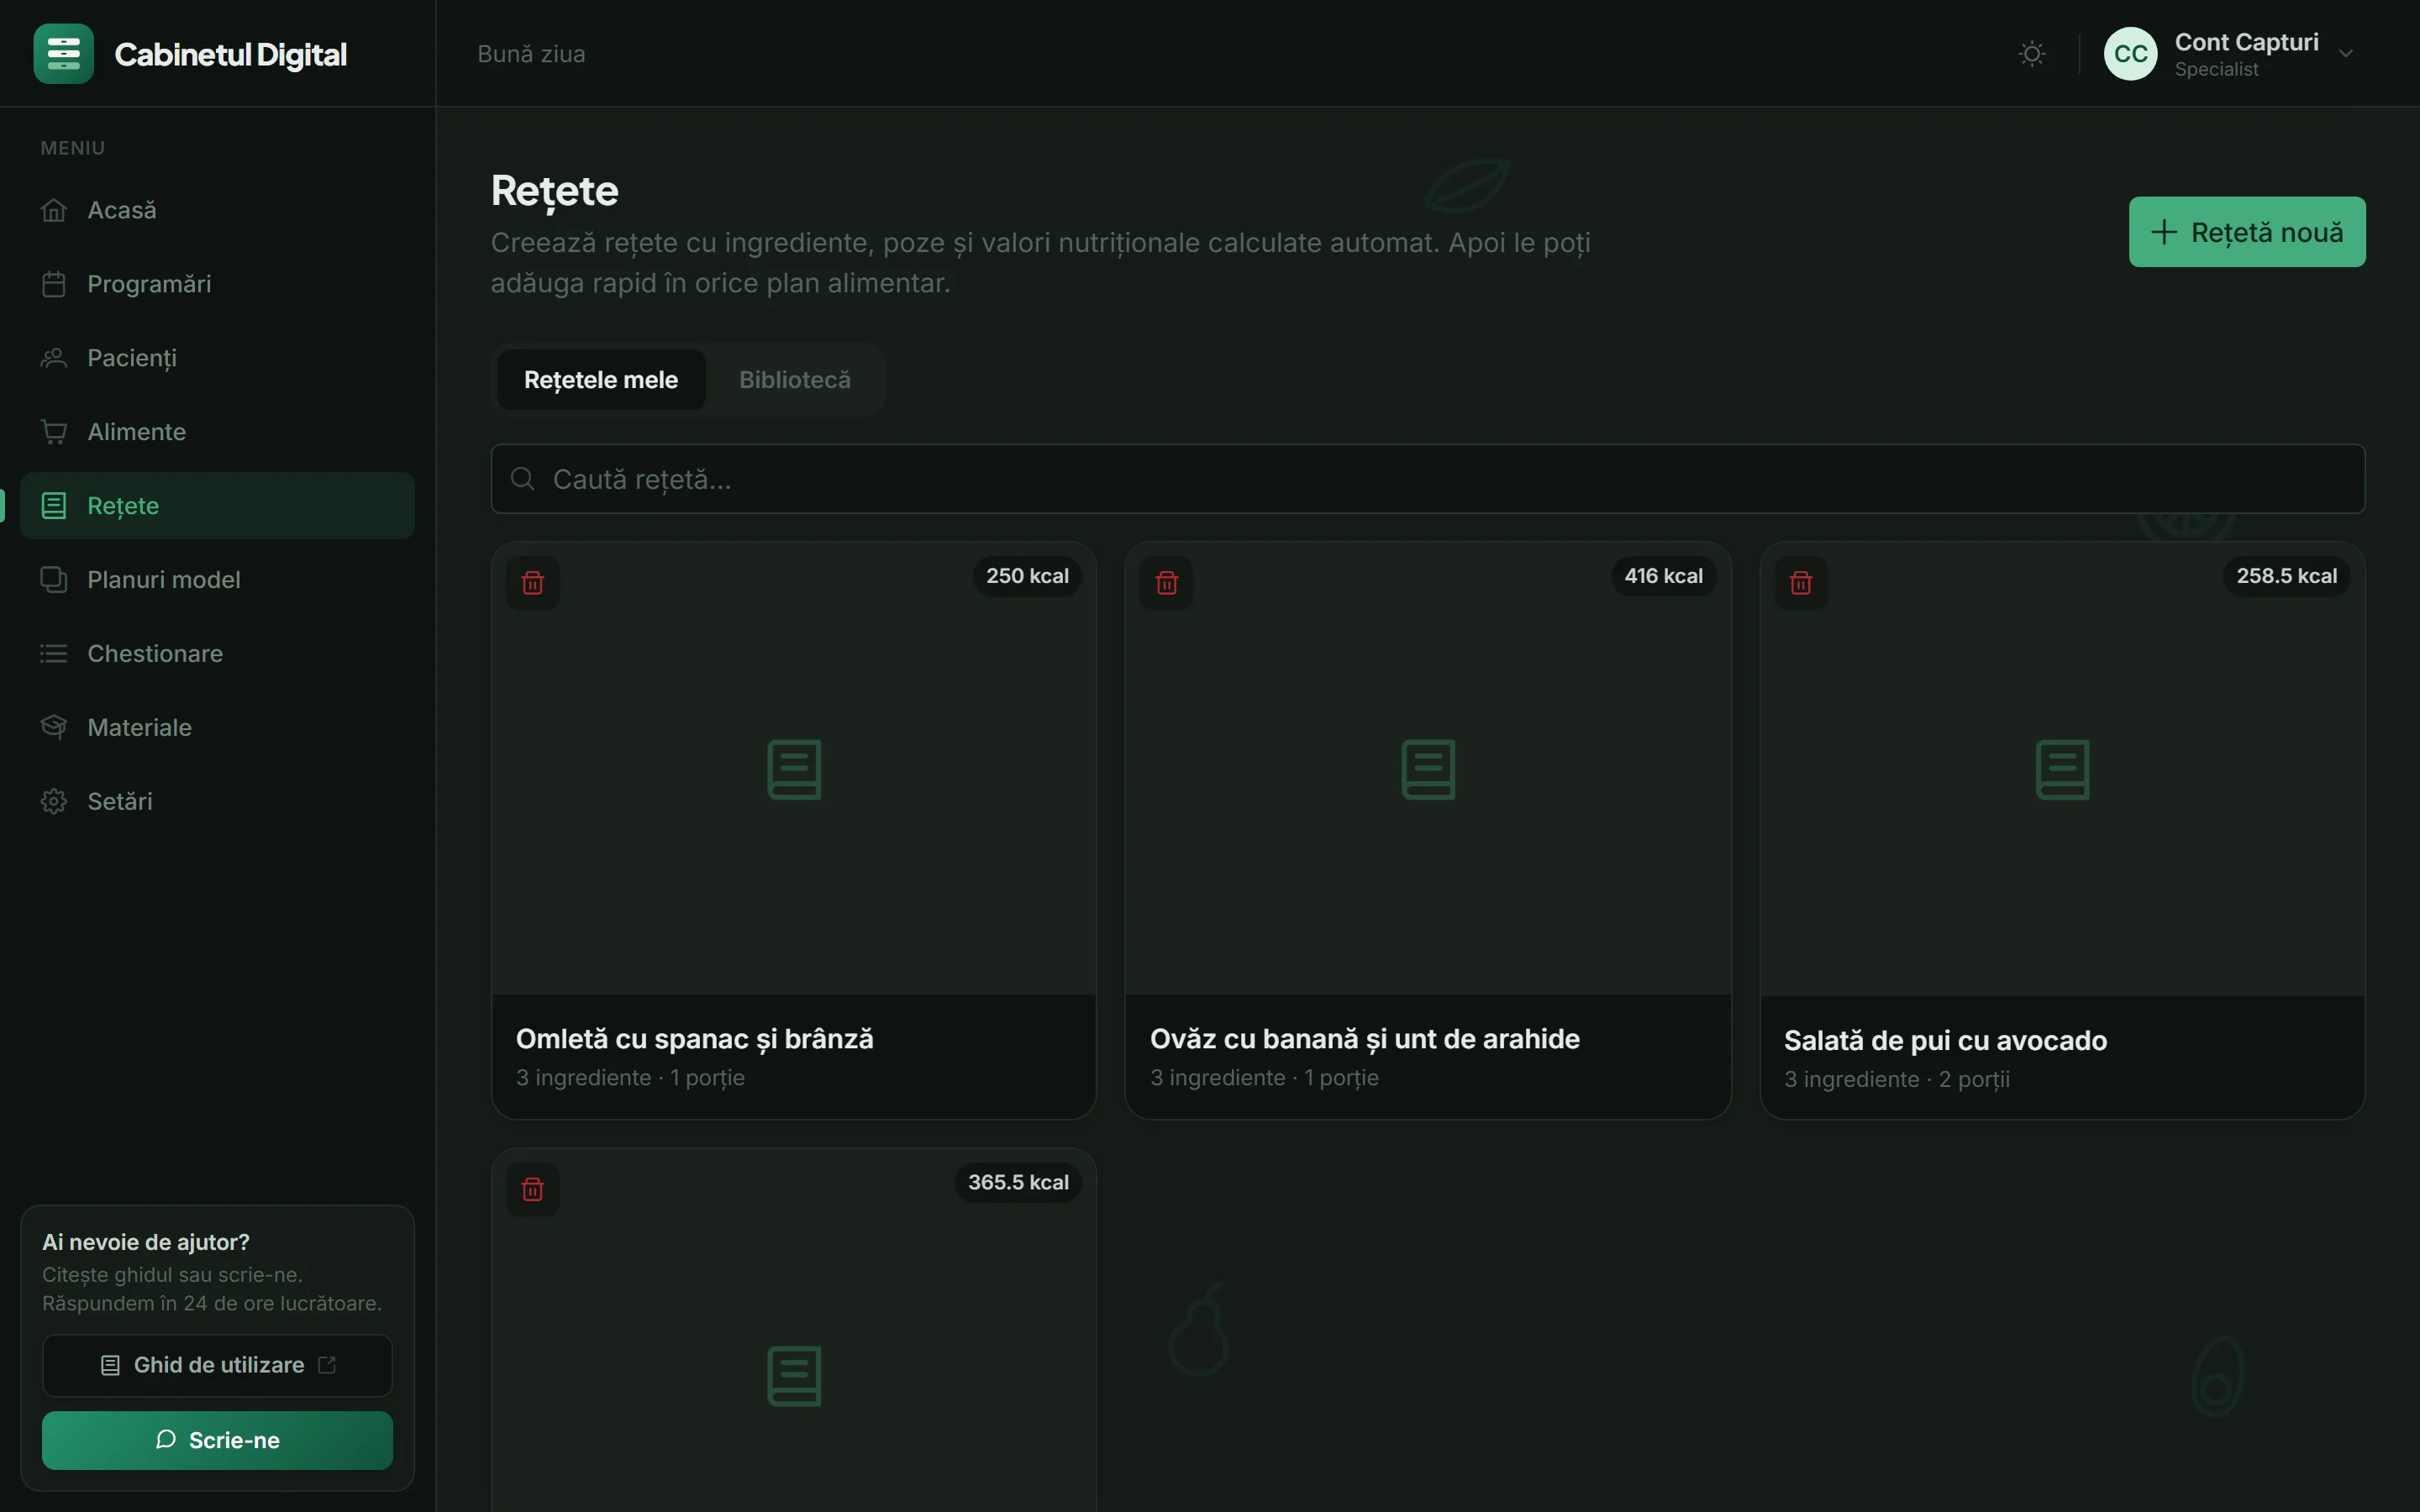Click the 365.5 kcal badge
This screenshot has height=1512, width=2420.
click(1018, 1183)
